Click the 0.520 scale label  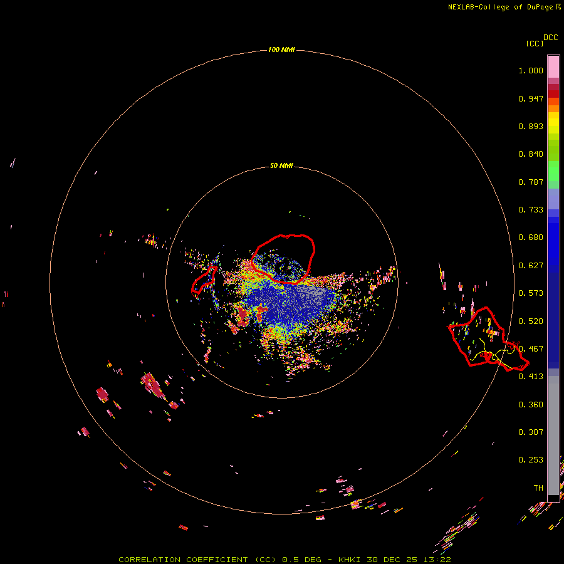[531, 321]
